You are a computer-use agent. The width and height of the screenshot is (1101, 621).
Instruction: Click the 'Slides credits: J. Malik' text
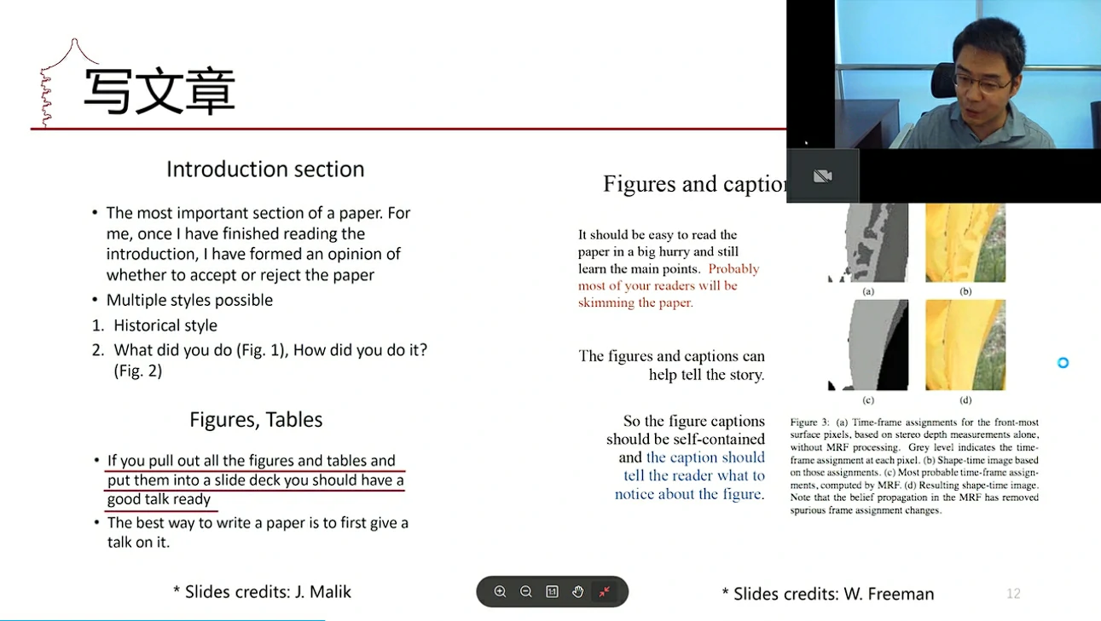(x=262, y=592)
